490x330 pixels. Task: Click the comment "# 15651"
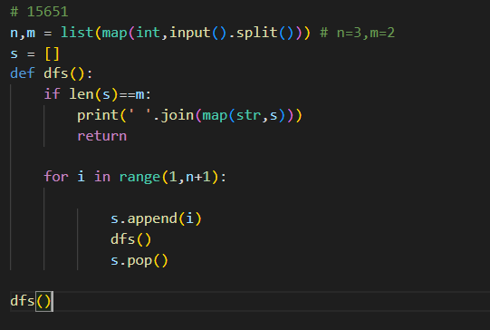click(39, 12)
